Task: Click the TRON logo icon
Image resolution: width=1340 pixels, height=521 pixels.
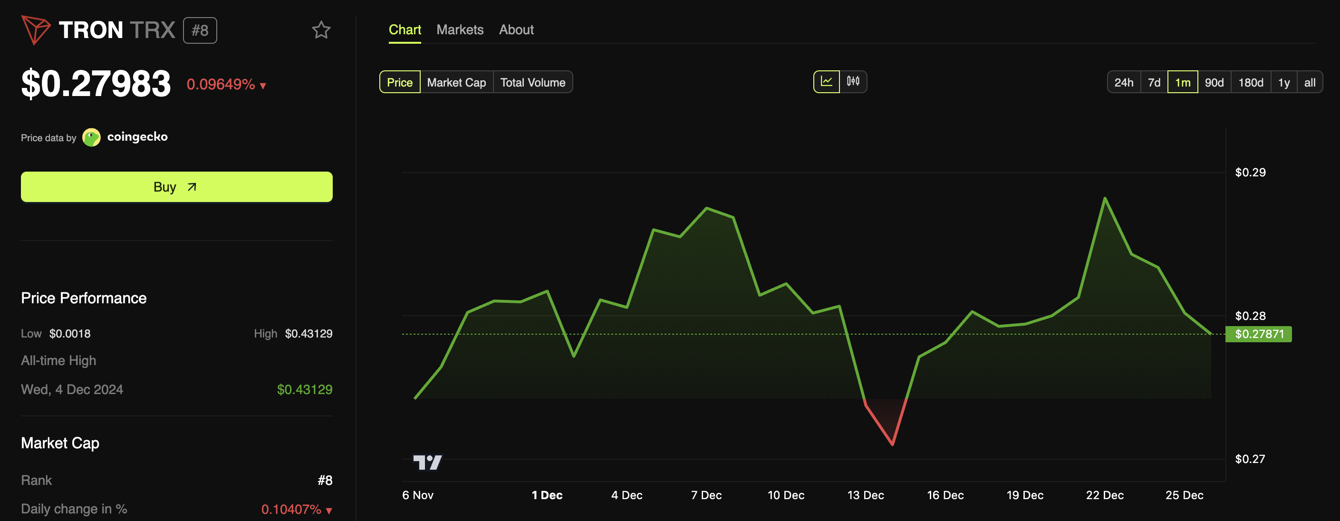Action: pyautogui.click(x=35, y=29)
